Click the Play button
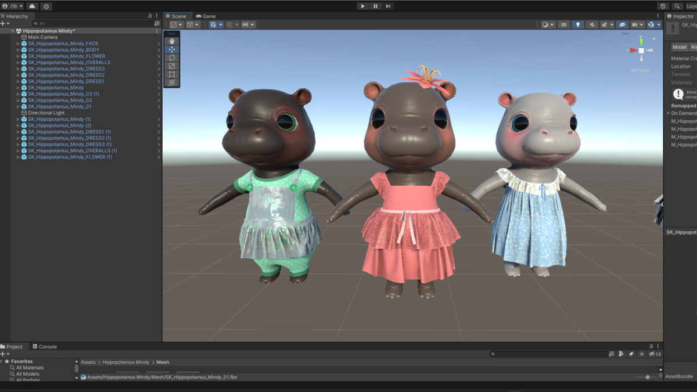The image size is (697, 392). 363,6
